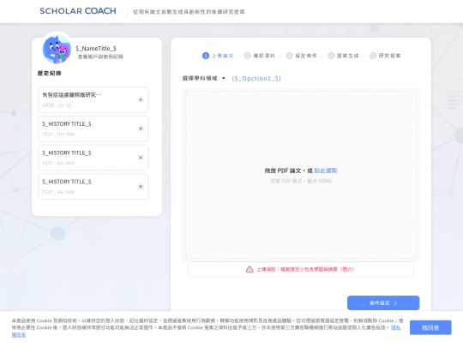Go to step 3 設定條件
Screen dimensions: 463x347
302,56
